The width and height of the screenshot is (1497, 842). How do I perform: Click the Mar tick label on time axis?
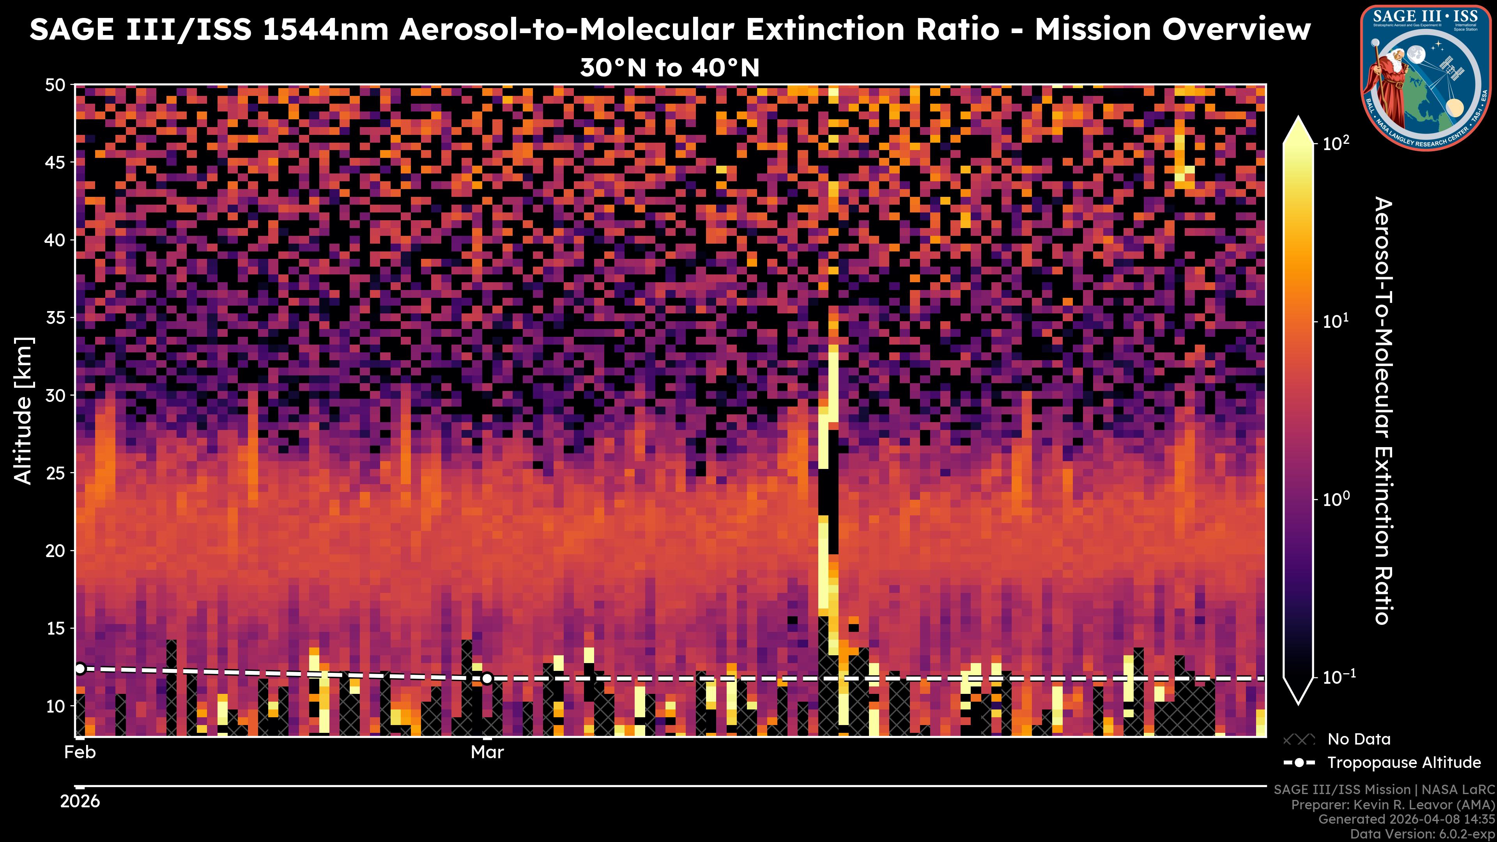(x=487, y=752)
